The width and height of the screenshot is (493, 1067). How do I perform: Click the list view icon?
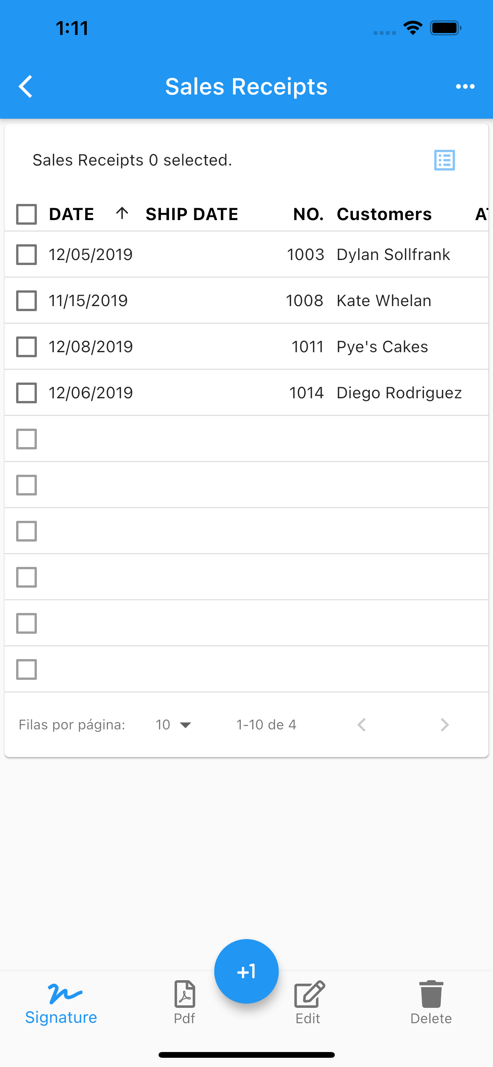445,160
